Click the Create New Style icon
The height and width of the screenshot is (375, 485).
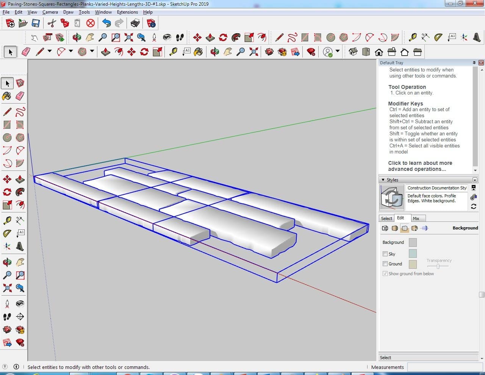tap(474, 197)
